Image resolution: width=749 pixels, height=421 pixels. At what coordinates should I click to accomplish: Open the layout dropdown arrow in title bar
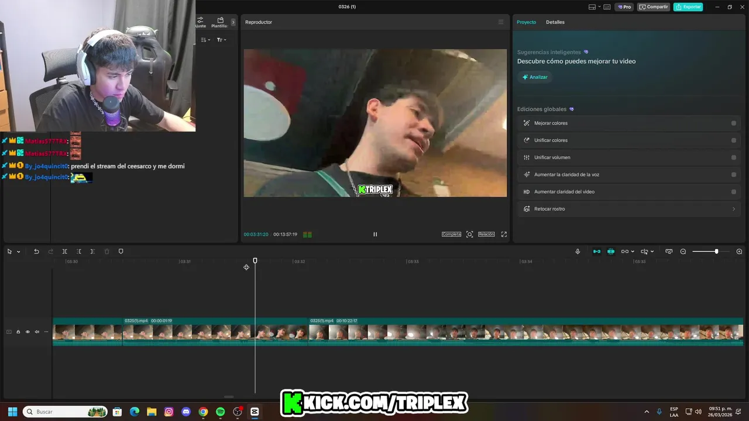pyautogui.click(x=598, y=7)
